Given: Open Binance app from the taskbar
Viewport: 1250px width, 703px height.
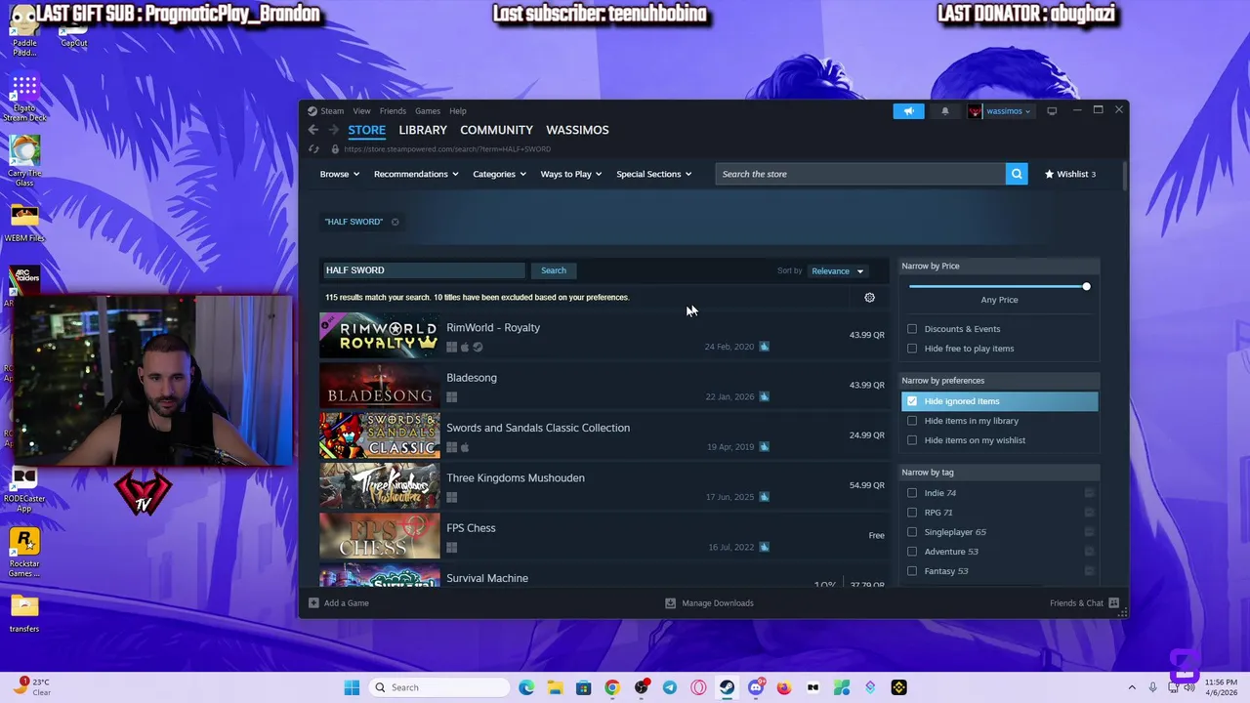Looking at the screenshot, I should point(898,687).
